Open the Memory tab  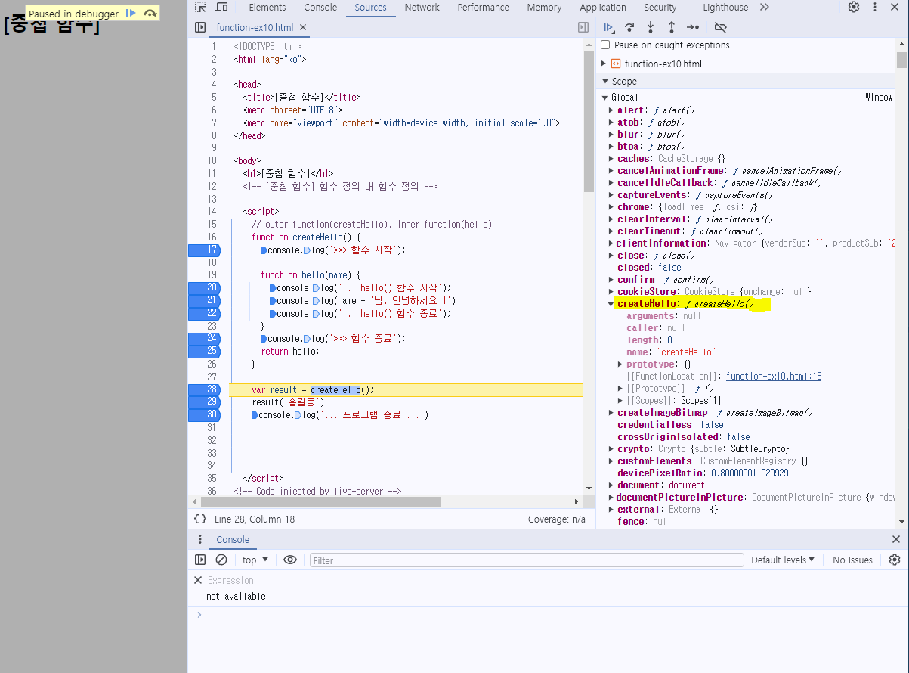544,8
